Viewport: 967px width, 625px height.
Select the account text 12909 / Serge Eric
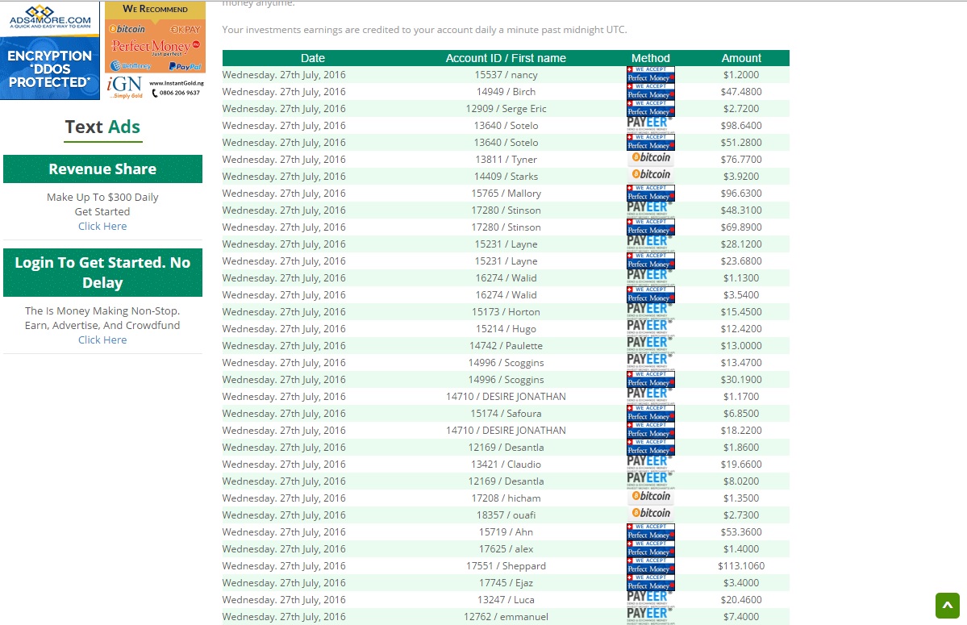click(506, 109)
